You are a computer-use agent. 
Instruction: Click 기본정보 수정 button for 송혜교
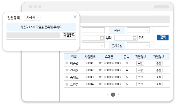tap(140, 77)
